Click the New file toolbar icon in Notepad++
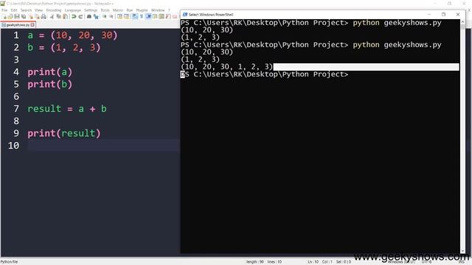The image size is (472, 265). 4,16
